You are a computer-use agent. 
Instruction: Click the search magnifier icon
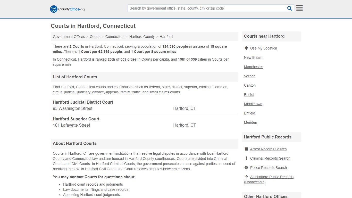click(x=289, y=8)
